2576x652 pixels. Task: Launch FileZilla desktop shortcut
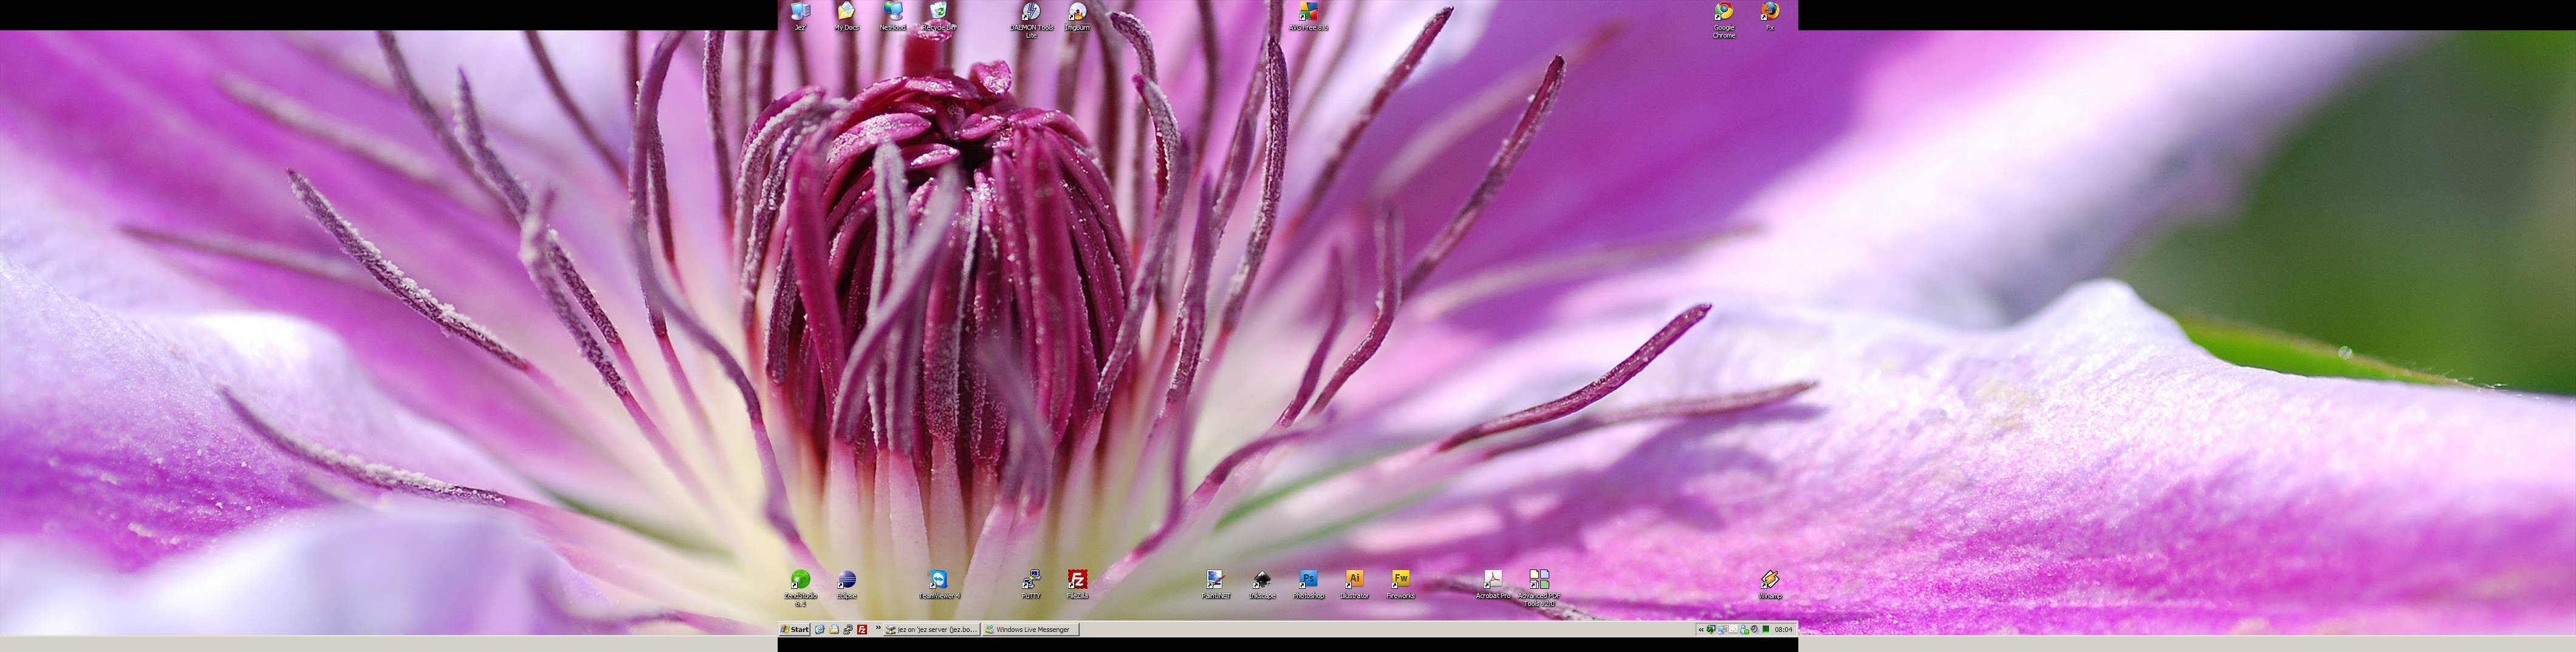tap(1077, 584)
